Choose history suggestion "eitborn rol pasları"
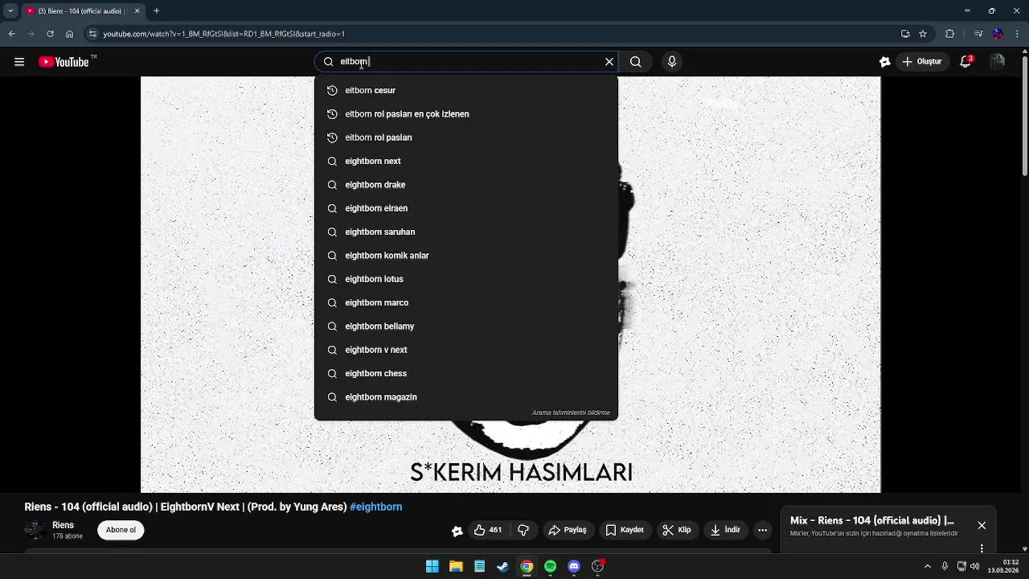Screen dimensions: 1029x579 pos(466,138)
